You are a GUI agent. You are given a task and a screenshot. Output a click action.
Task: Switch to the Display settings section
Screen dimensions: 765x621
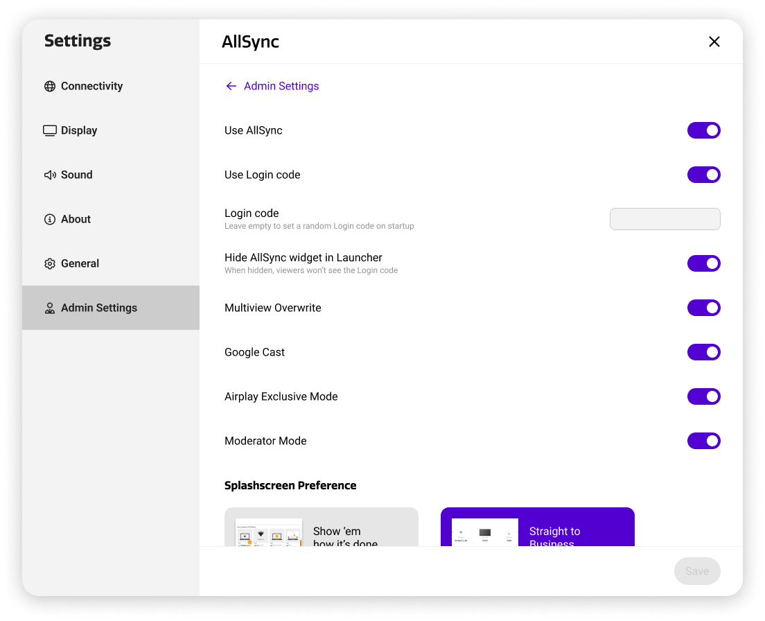[78, 130]
